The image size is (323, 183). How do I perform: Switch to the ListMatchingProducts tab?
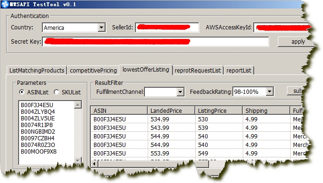(x=37, y=71)
